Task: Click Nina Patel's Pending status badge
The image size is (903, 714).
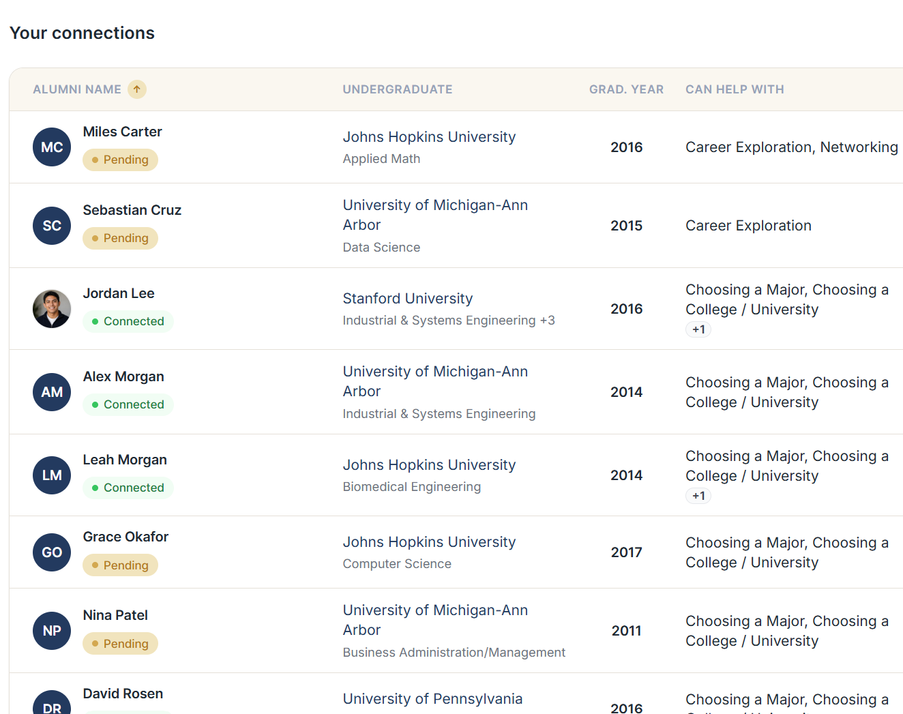Action: [120, 644]
